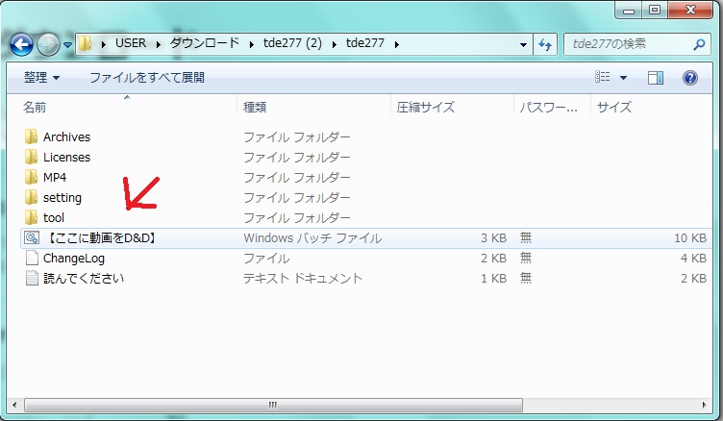Click the change view icon
This screenshot has height=421, width=723.
click(602, 77)
